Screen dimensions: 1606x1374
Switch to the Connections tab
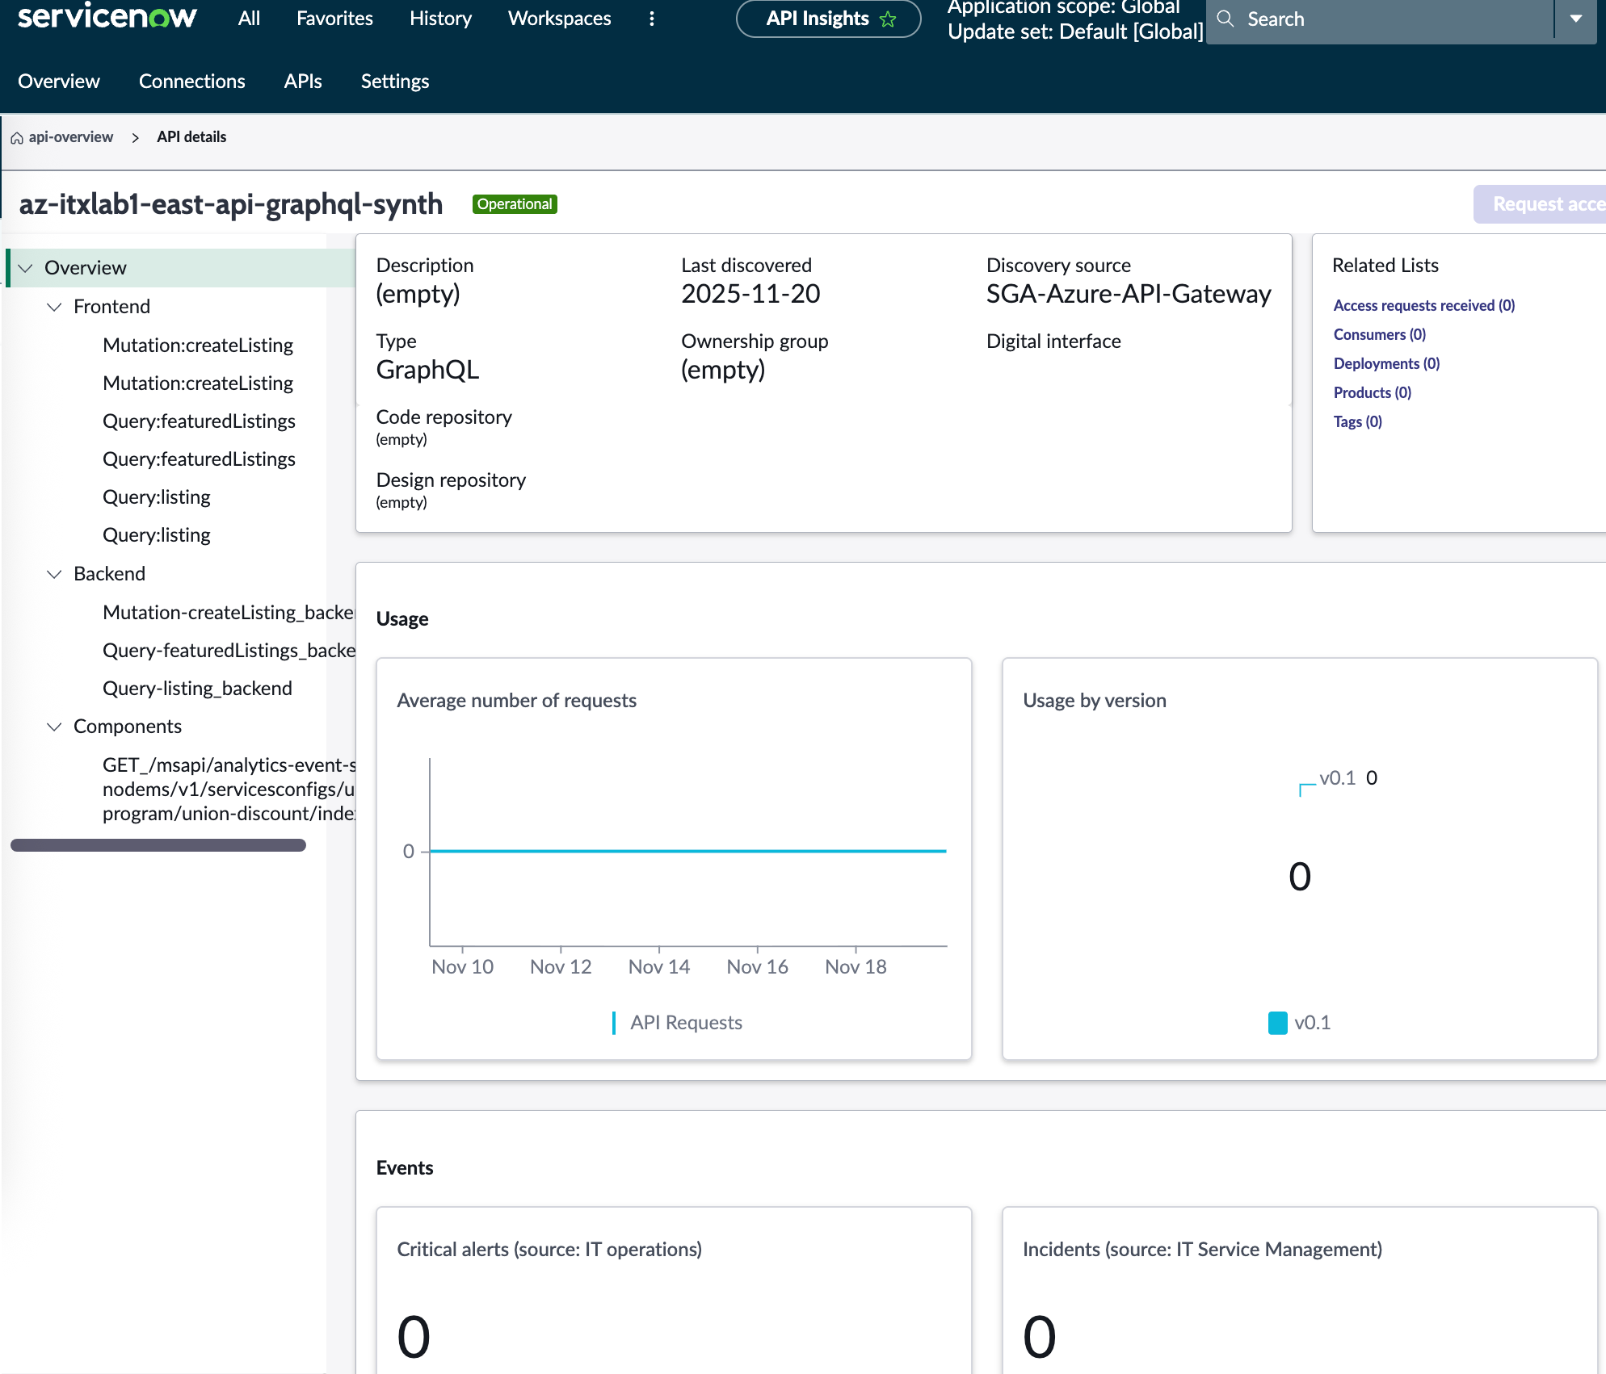pos(192,82)
